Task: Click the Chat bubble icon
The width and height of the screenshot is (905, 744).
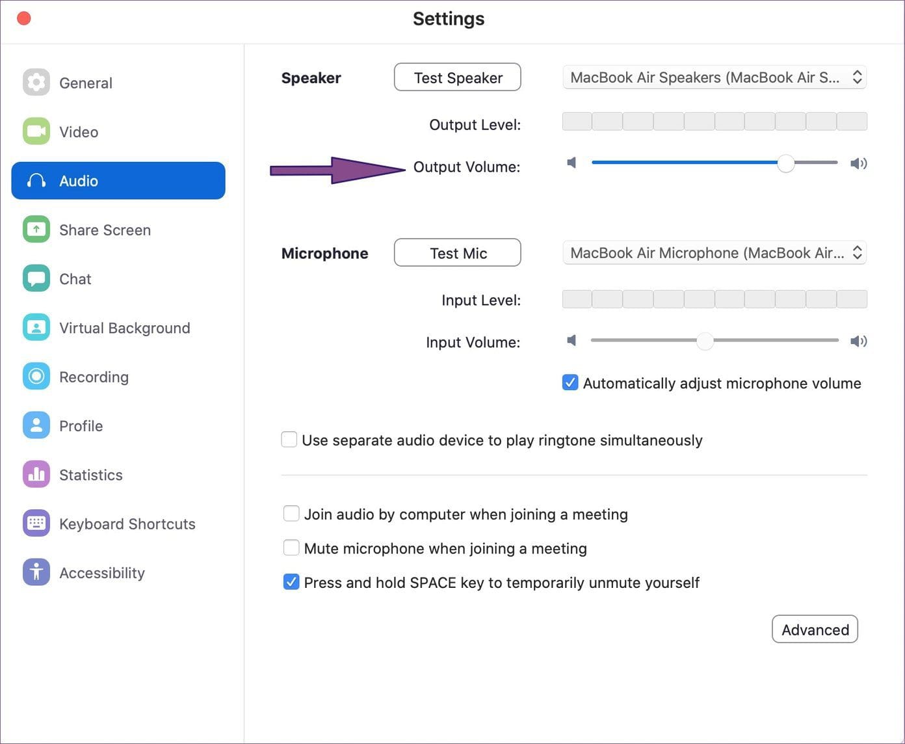Action: 36,278
